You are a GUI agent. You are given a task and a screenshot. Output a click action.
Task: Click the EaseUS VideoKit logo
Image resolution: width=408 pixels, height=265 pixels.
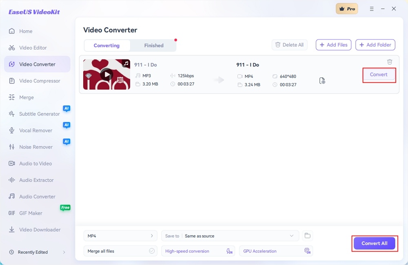pos(34,12)
